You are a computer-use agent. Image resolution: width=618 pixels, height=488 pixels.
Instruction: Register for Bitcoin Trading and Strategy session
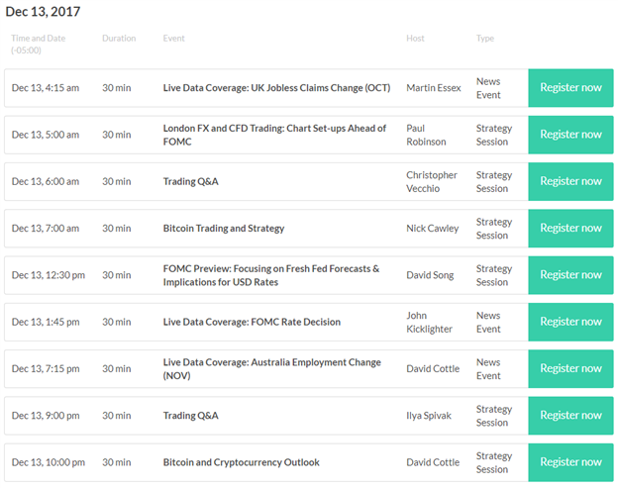click(570, 229)
